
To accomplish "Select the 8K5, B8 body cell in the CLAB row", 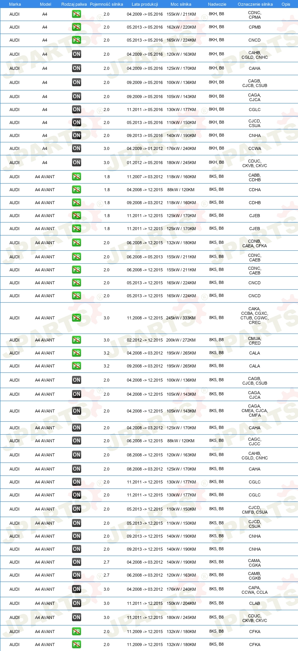I will 216,603.
